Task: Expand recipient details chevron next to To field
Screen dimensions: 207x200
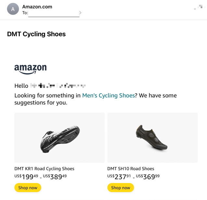Action: (80, 13)
